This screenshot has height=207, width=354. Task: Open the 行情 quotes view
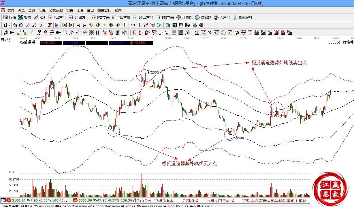pyautogui.click(x=10, y=18)
